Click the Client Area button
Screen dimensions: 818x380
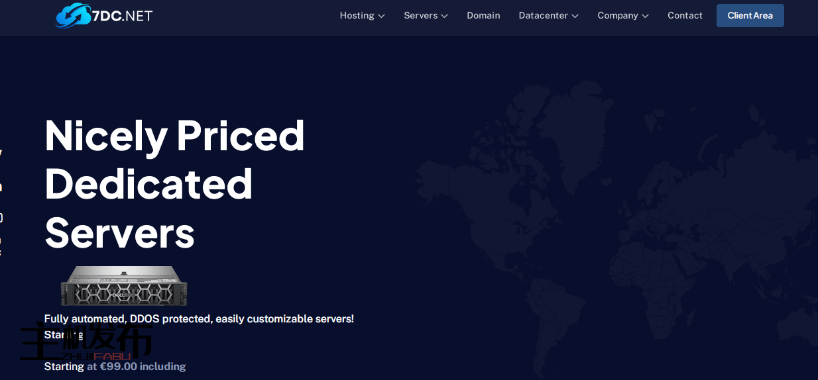[x=750, y=15]
